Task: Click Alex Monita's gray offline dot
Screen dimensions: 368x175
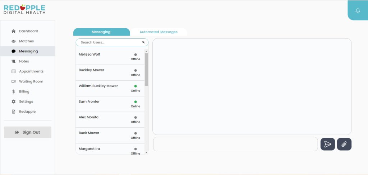Action: [135, 117]
